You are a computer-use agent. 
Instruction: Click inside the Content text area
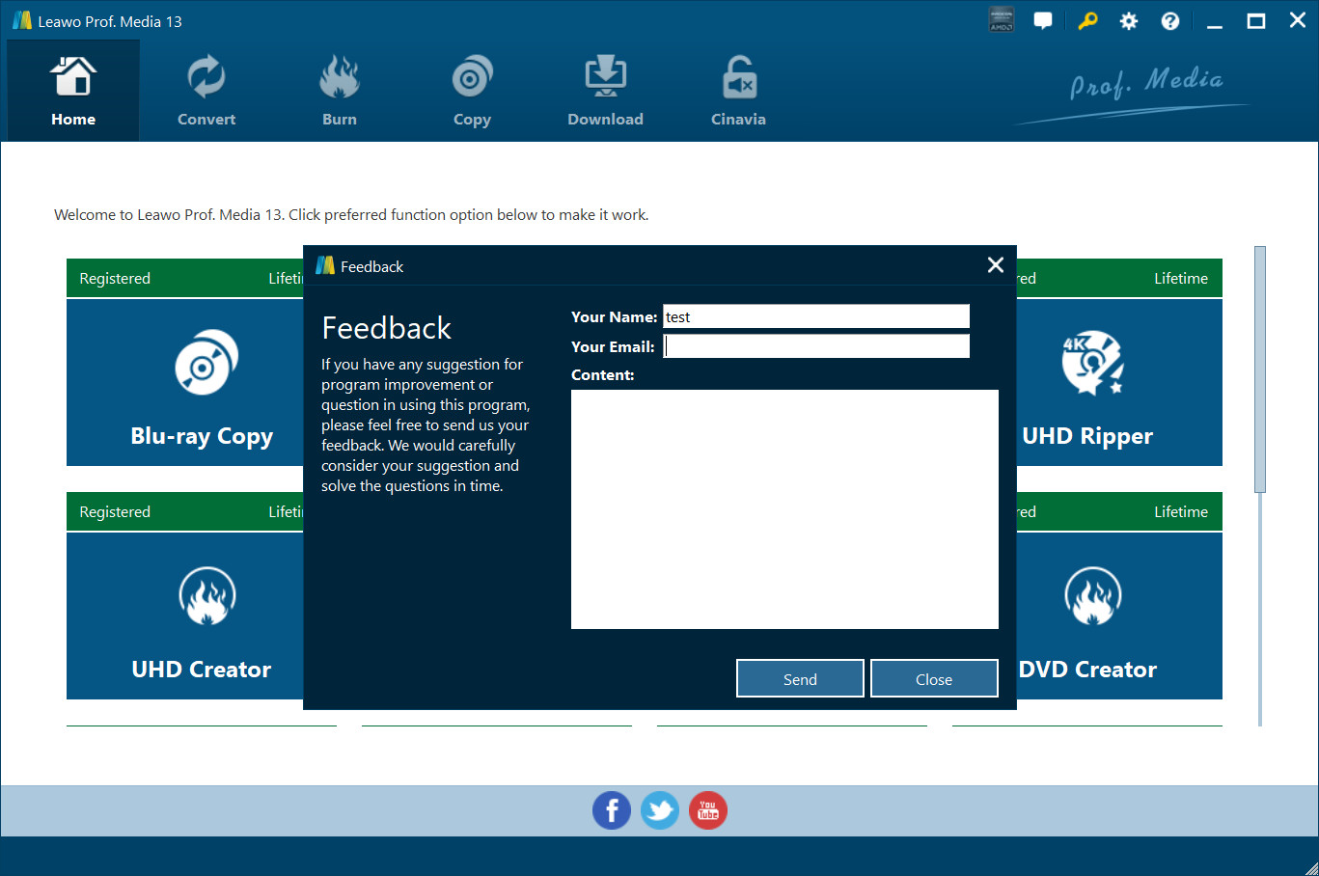[784, 508]
